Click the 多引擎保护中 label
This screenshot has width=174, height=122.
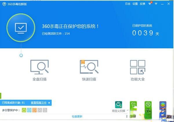click(x=11, y=110)
